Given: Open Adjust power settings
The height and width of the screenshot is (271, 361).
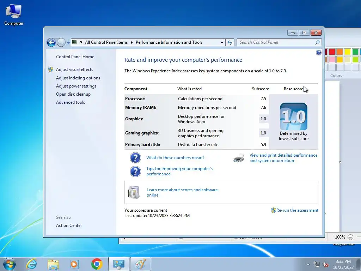Looking at the screenshot, I should (76, 86).
